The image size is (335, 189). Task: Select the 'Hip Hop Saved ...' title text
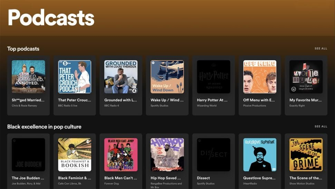pyautogui.click(x=165, y=178)
